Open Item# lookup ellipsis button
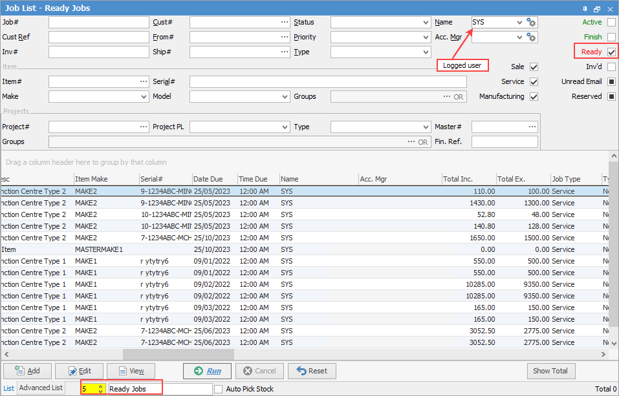The image size is (619, 396). [x=143, y=82]
